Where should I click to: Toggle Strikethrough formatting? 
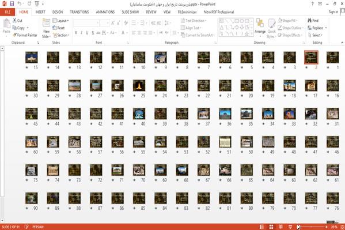tap(98, 33)
